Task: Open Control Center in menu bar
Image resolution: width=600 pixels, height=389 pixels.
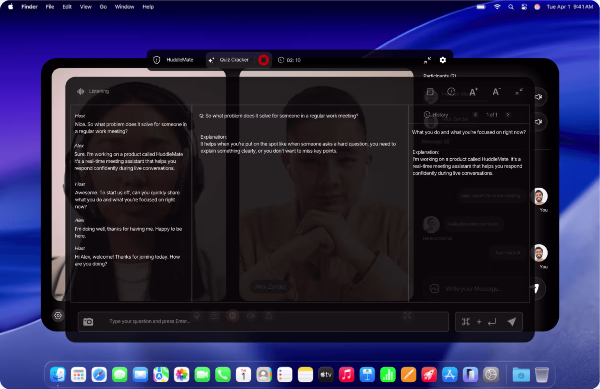Action: click(524, 7)
